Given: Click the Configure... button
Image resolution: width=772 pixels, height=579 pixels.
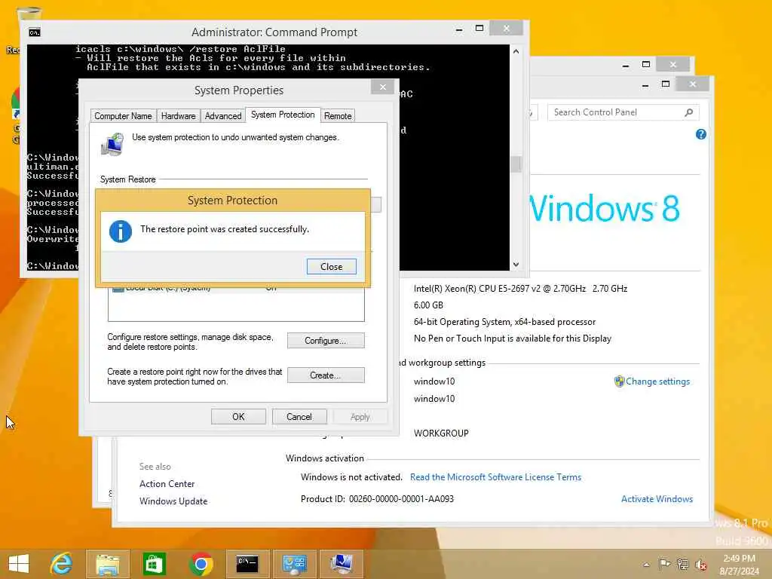Looking at the screenshot, I should [x=326, y=341].
